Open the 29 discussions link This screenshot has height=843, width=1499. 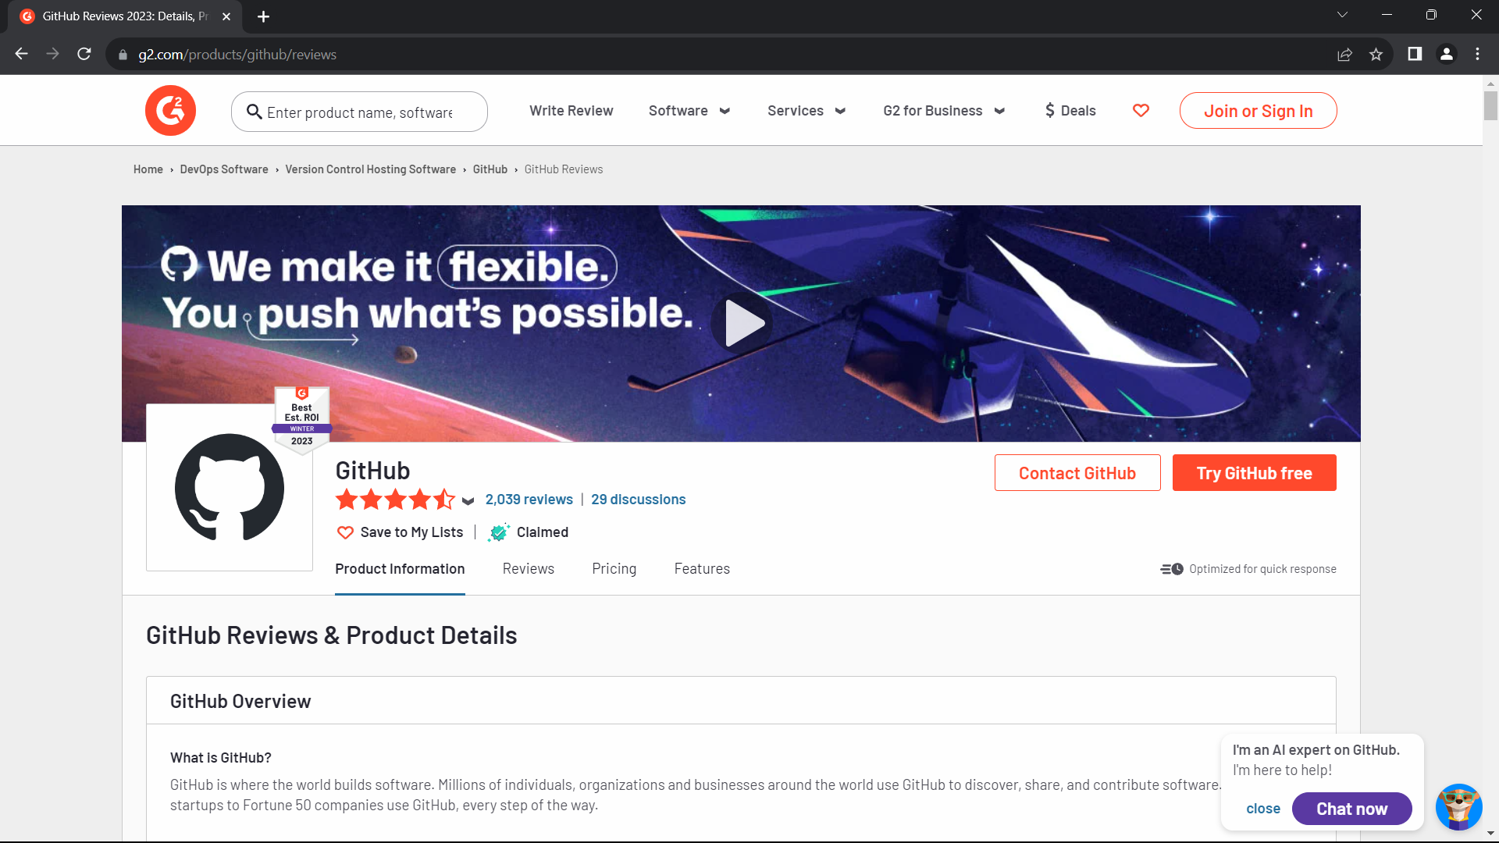638,500
